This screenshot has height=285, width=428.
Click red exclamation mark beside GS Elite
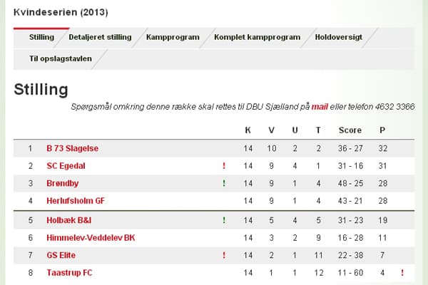[224, 255]
